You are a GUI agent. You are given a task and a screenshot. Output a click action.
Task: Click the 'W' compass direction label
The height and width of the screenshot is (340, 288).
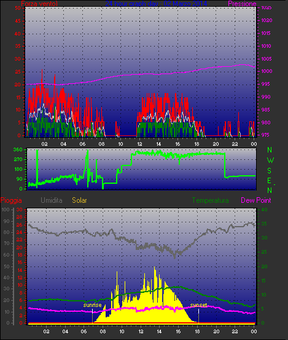pyautogui.click(x=270, y=161)
